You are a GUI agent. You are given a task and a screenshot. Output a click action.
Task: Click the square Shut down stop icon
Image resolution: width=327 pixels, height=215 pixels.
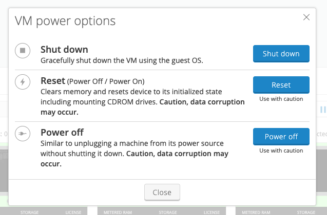pos(23,51)
